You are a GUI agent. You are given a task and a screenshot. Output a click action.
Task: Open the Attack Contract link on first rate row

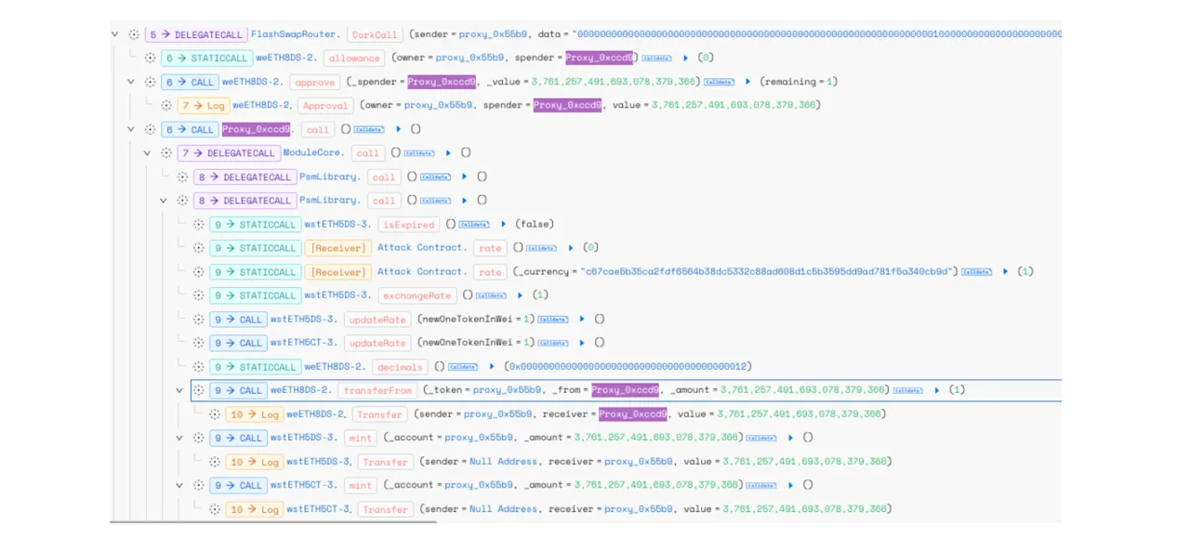click(419, 247)
